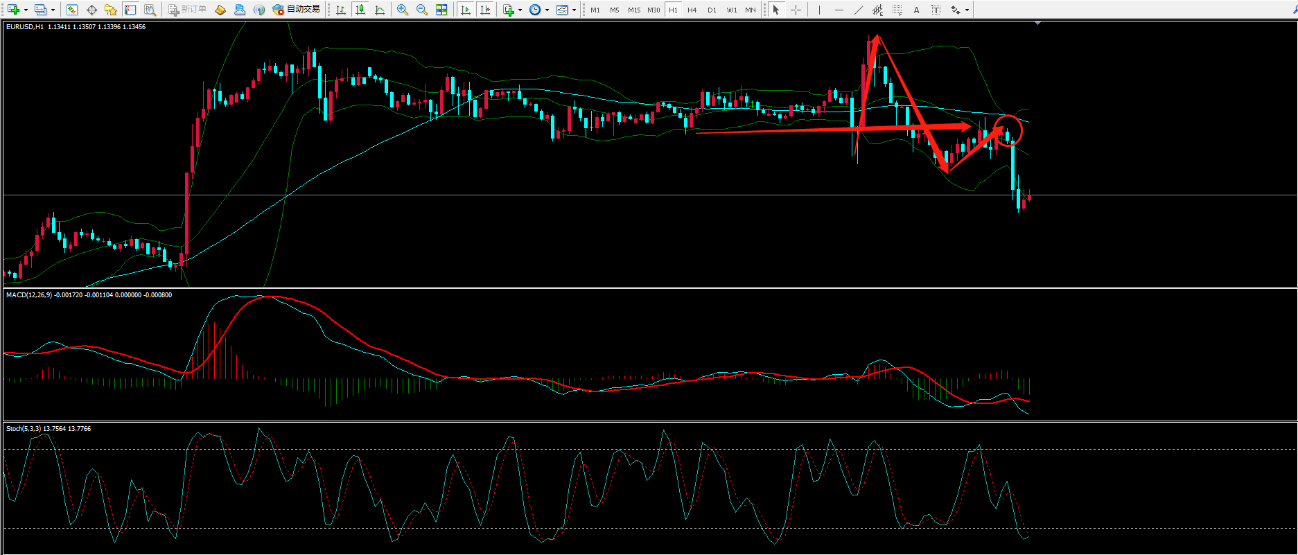Click the 自动交易 auto trading button
Screen dimensions: 1298x555
(x=297, y=10)
